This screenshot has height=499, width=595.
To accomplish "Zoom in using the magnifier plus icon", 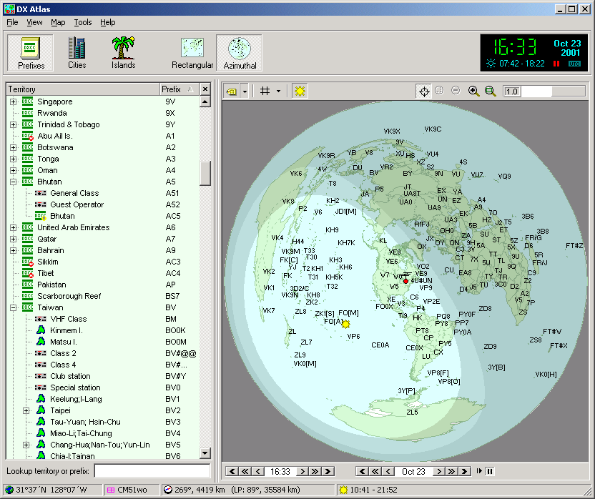I will click(473, 90).
